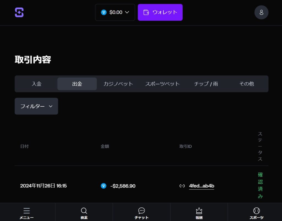Viewport: 282px width, 221px height.
Task: Switch to the チップ / 雨 tab
Action: 206,84
